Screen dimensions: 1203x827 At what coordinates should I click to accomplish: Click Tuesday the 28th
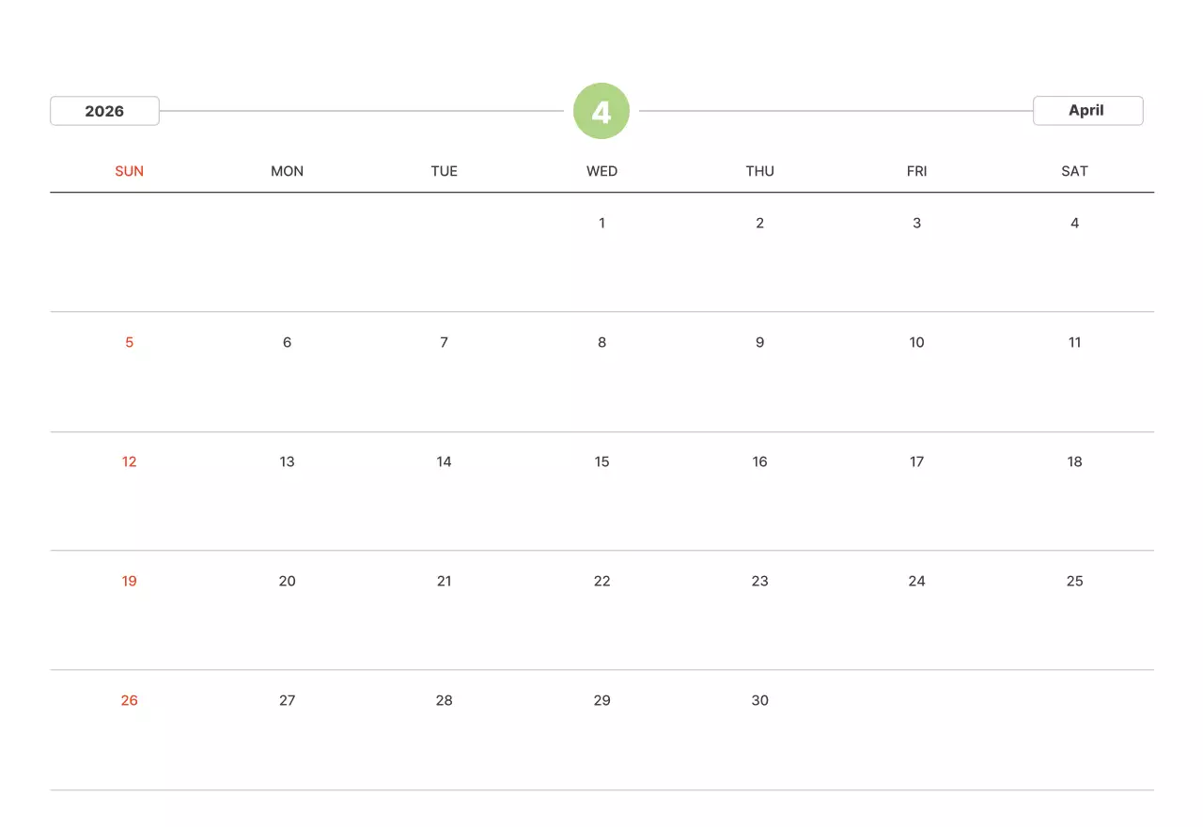[444, 700]
